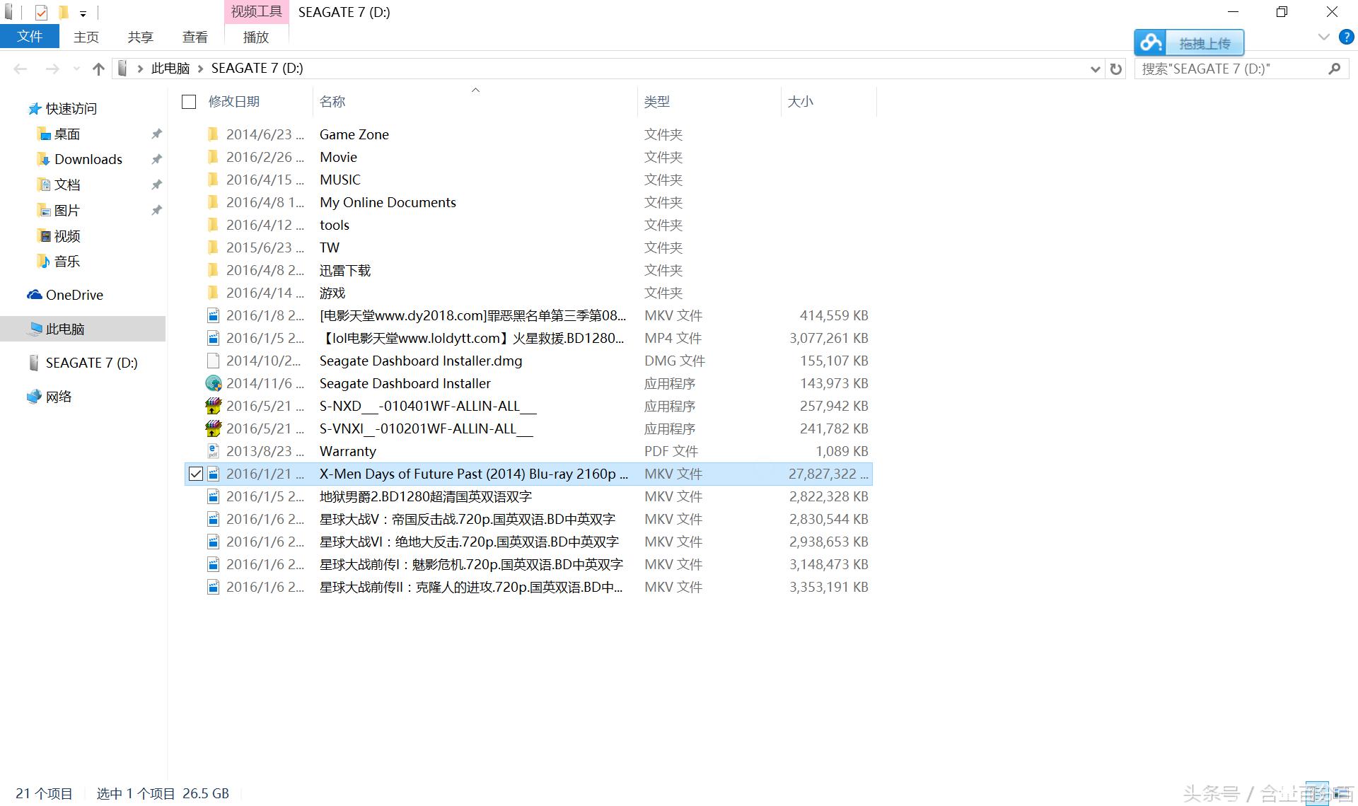Go up one folder level arrow
This screenshot has width=1358, height=806.
(x=98, y=69)
